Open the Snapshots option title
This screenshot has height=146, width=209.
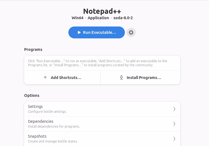pyautogui.click(x=37, y=136)
